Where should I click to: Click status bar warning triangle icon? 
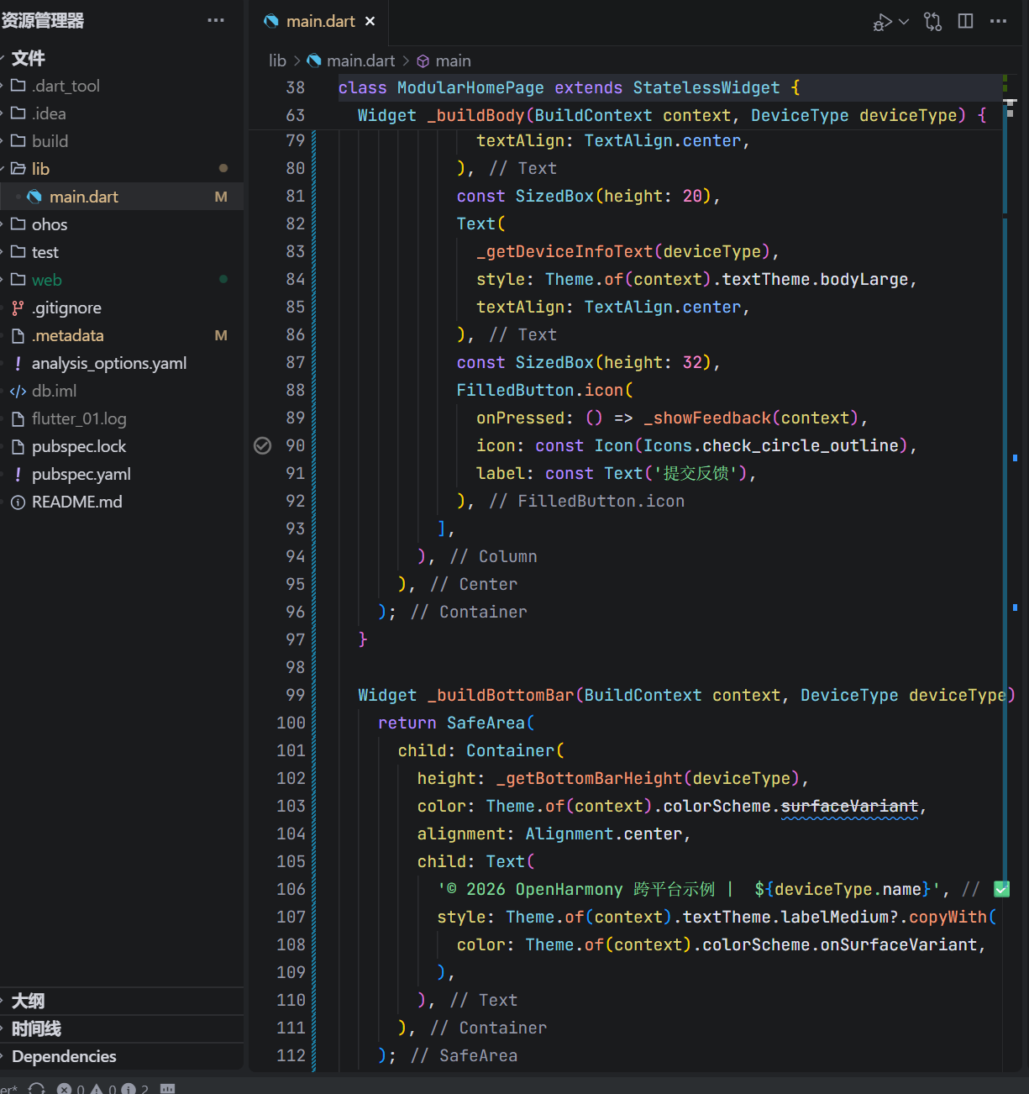pos(97,1088)
